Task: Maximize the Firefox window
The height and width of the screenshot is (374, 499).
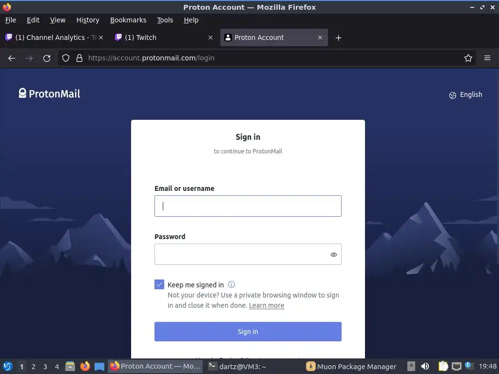Action: 482,7
